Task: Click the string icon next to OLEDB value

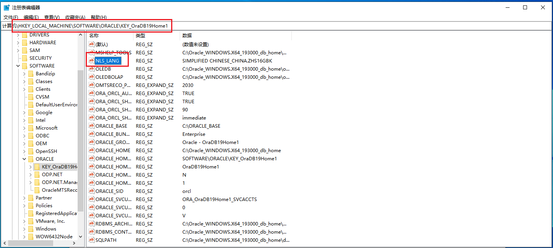Action: coord(92,69)
